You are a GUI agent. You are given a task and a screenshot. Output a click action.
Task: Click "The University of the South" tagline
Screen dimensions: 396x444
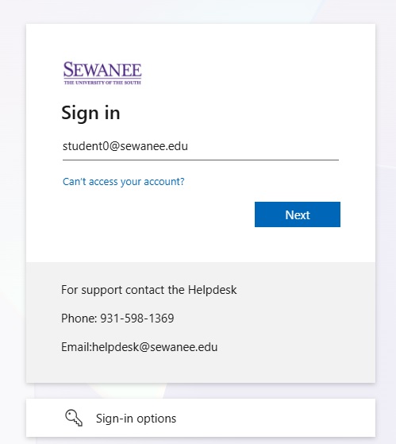pos(102,83)
